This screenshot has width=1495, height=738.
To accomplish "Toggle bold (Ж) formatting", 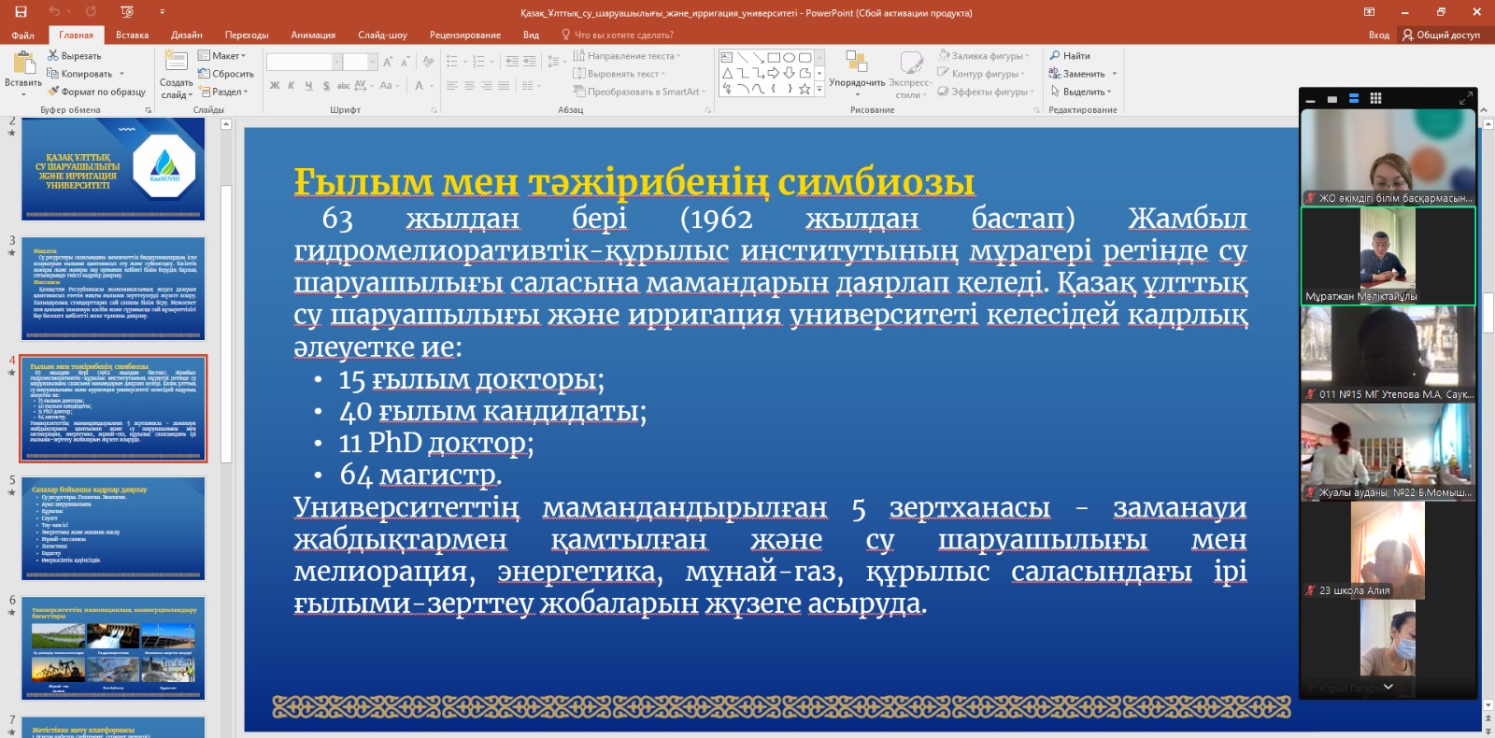I will point(275,85).
